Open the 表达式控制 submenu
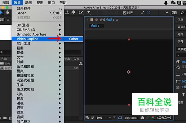 38,89
